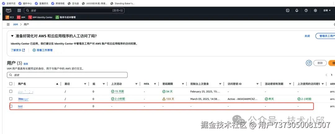Open 上次活动 column sort dropdown
The image size is (335, 134).
click(x=136, y=84)
